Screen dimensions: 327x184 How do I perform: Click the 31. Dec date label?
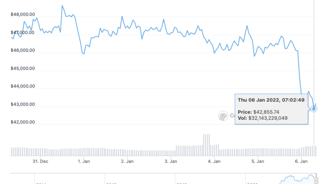(x=40, y=161)
